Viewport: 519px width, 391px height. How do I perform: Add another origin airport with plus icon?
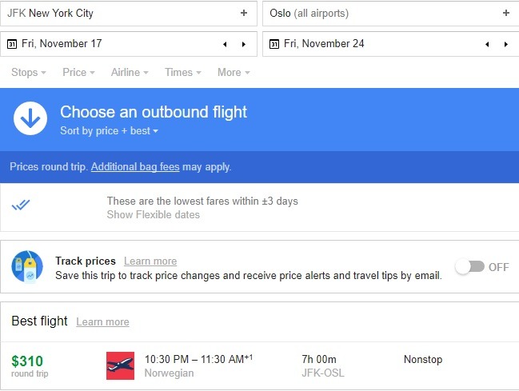[244, 13]
